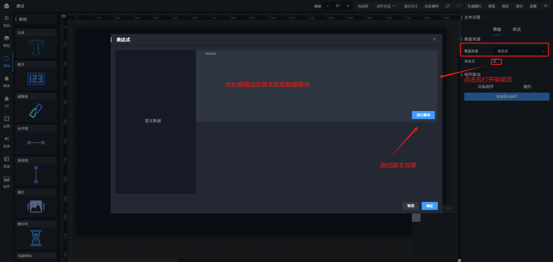Click 保存 save button

point(505,6)
